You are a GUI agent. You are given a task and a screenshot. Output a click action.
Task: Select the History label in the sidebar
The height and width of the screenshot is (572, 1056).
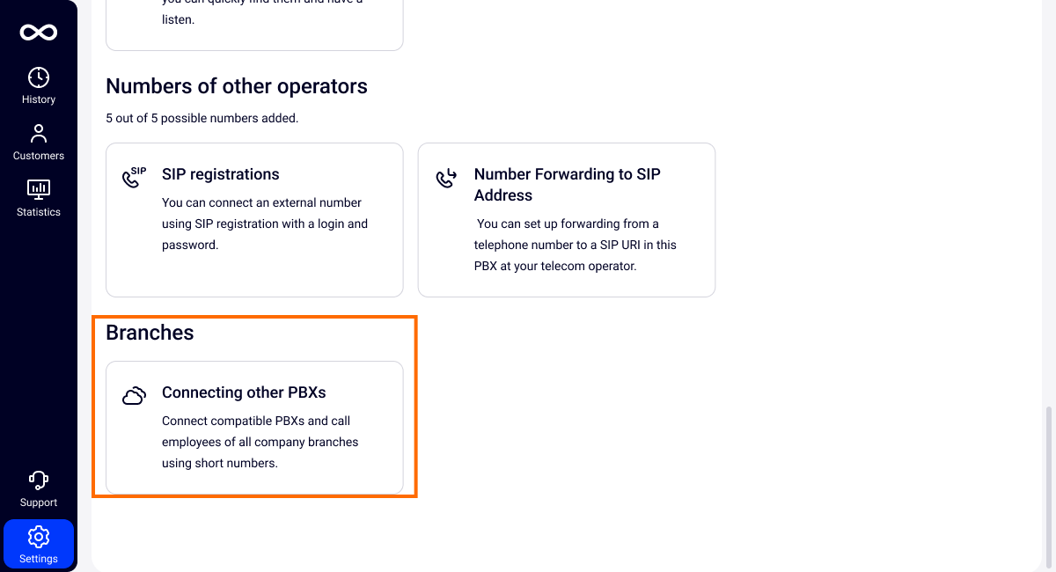pyautogui.click(x=39, y=99)
